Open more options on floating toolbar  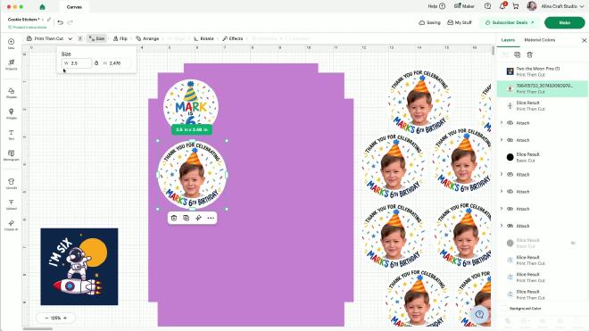[x=211, y=218]
